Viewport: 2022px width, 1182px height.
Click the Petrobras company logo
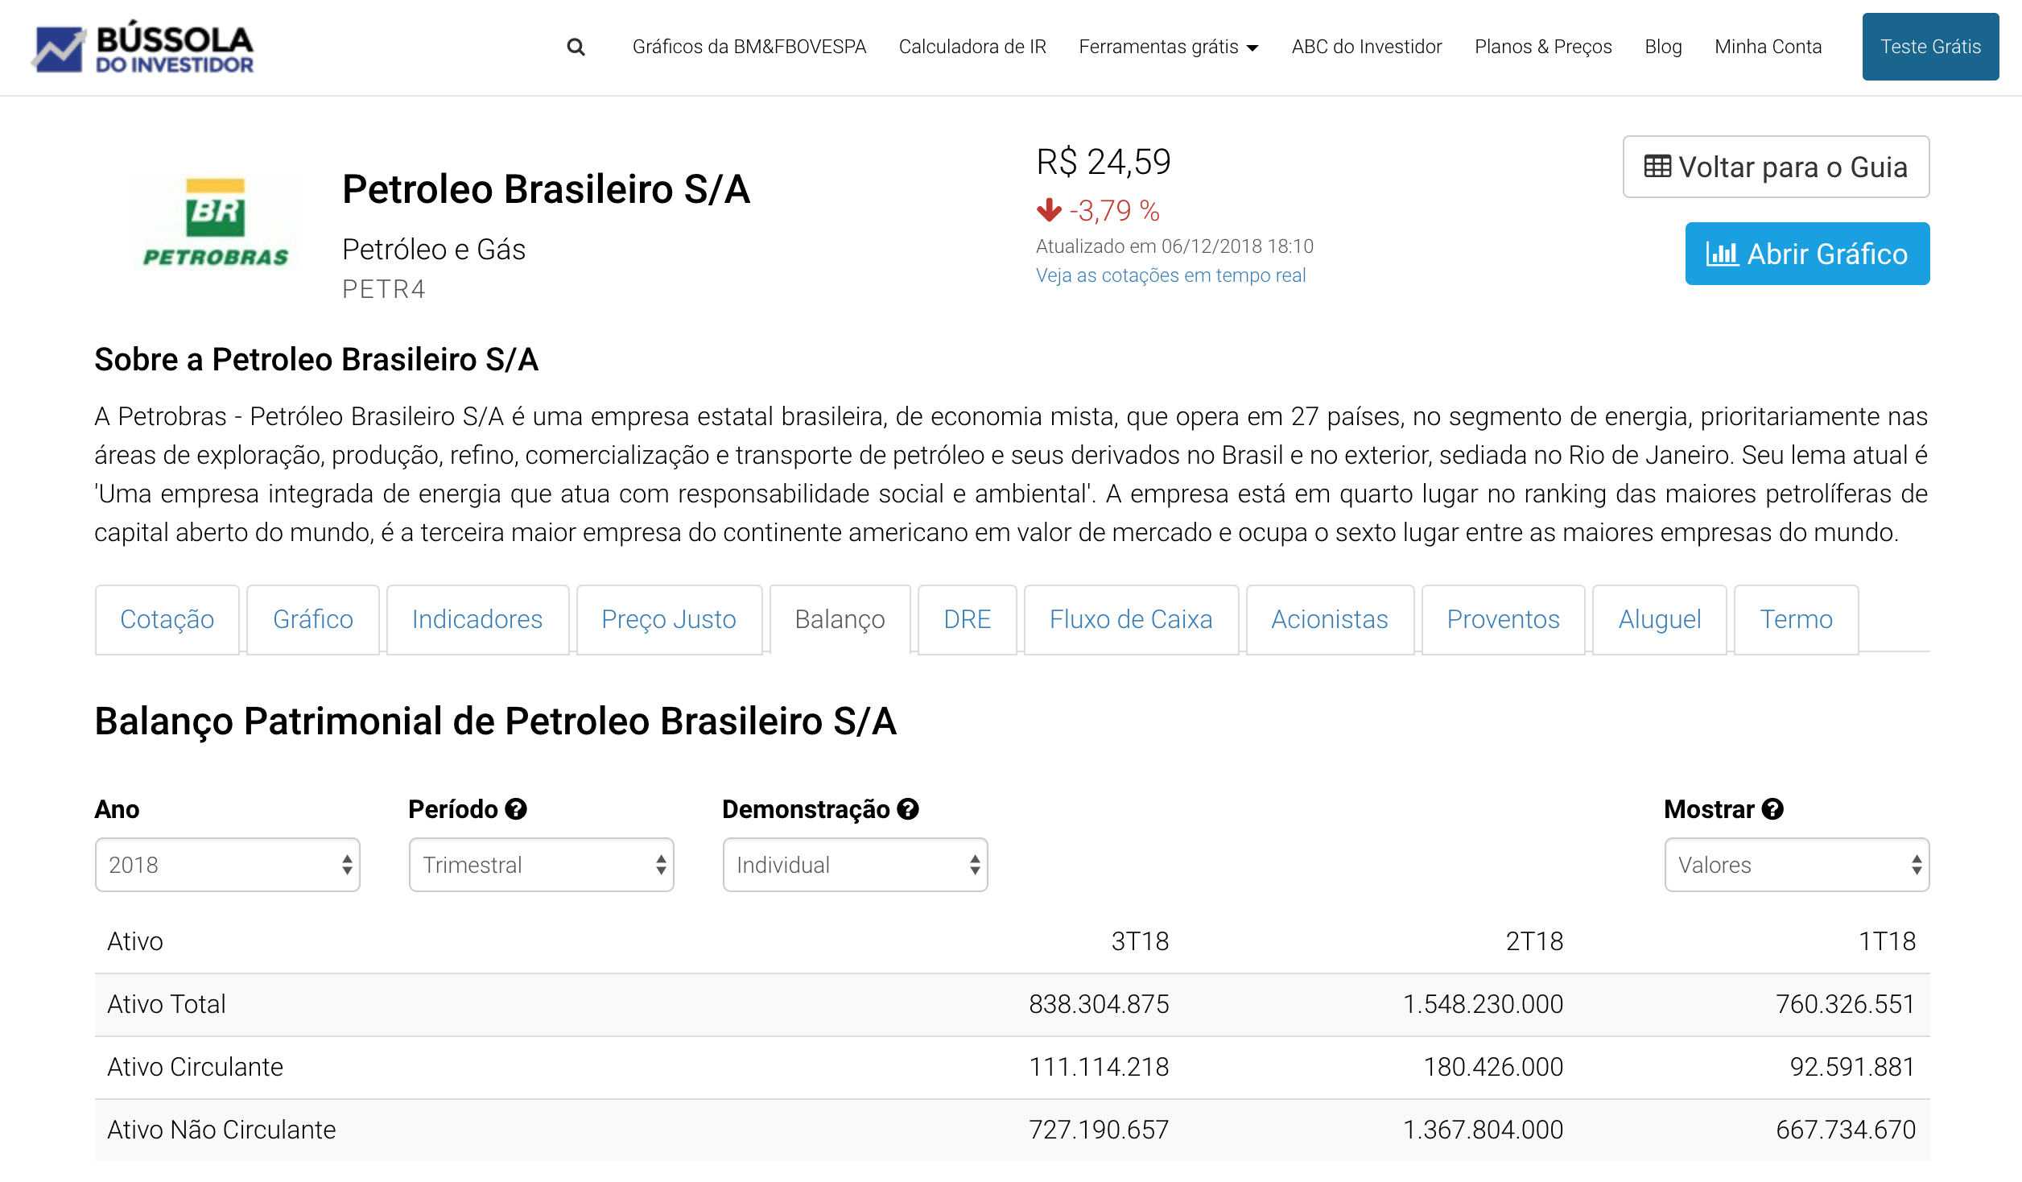pos(216,221)
